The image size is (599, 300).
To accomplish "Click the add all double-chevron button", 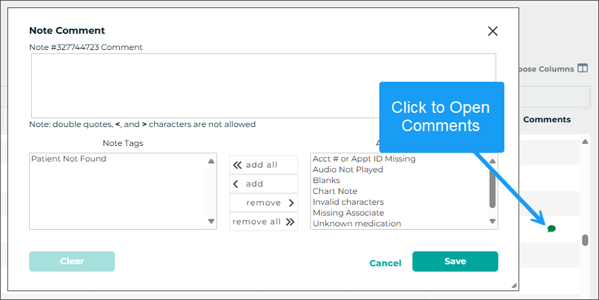I will point(263,165).
